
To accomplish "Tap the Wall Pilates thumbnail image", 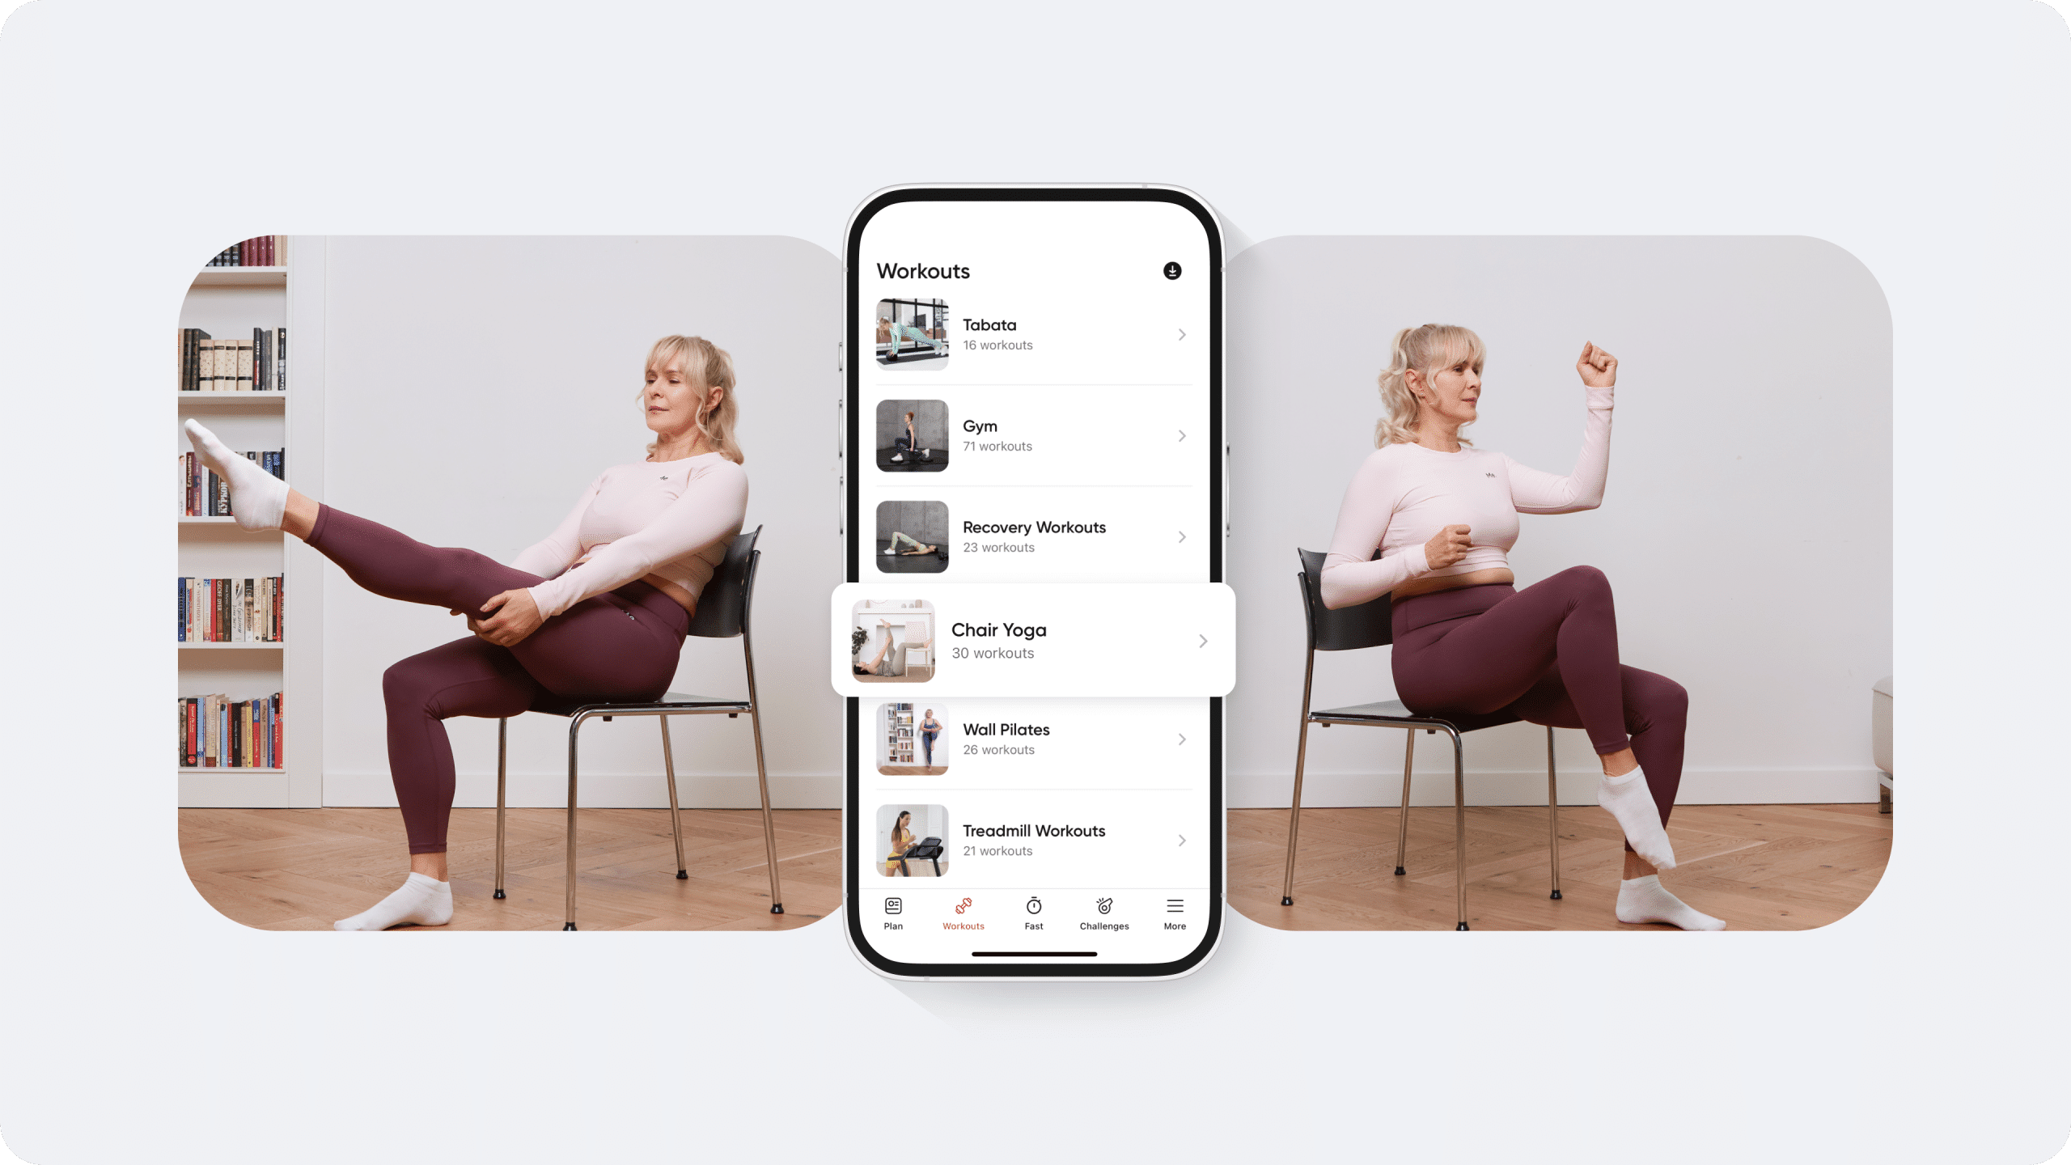I will pyautogui.click(x=910, y=739).
